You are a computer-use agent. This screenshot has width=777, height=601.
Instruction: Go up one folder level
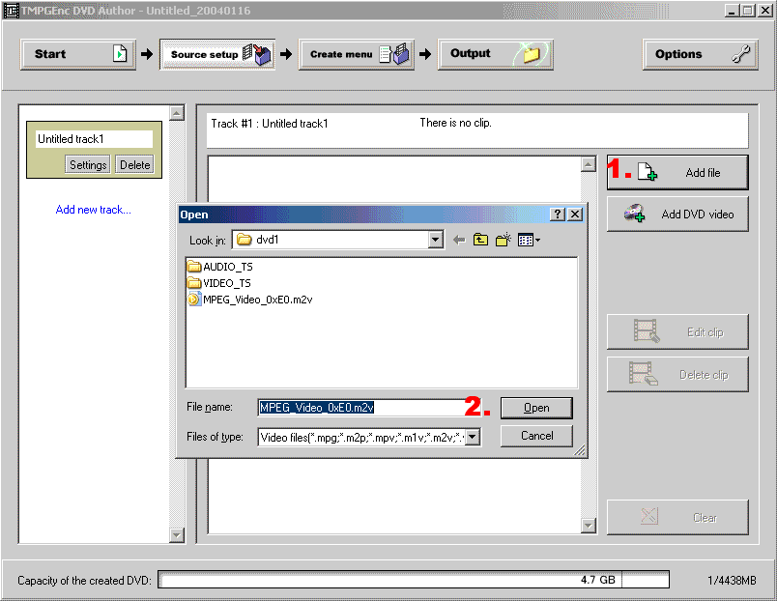[480, 241]
